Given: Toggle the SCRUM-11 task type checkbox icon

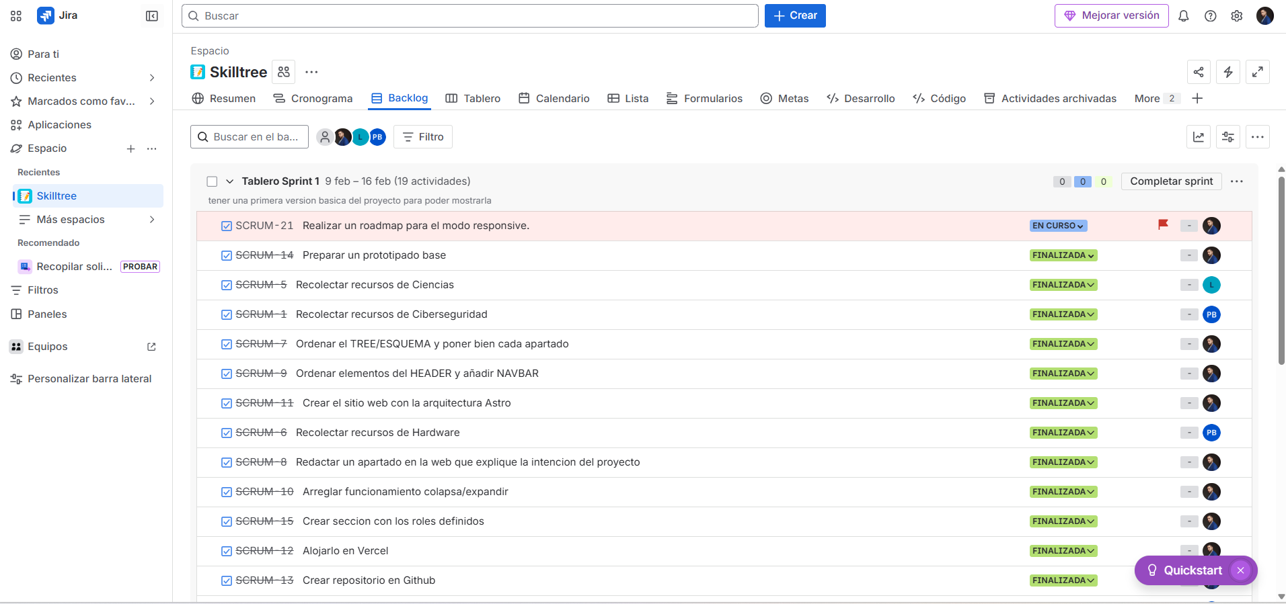Looking at the screenshot, I should coord(227,403).
